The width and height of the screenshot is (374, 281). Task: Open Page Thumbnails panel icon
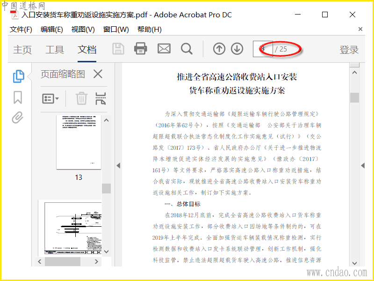pyautogui.click(x=18, y=76)
